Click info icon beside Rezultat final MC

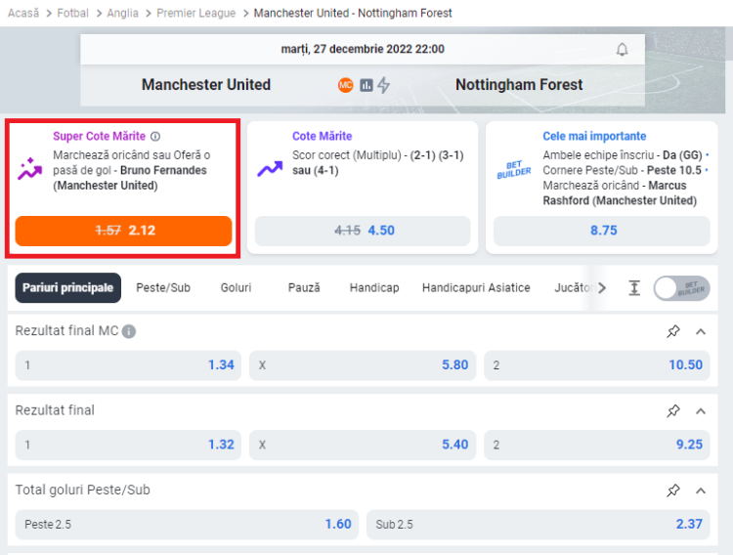[x=129, y=331]
